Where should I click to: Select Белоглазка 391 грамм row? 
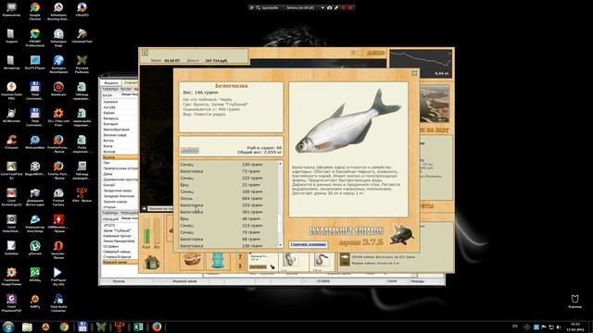[229, 212]
